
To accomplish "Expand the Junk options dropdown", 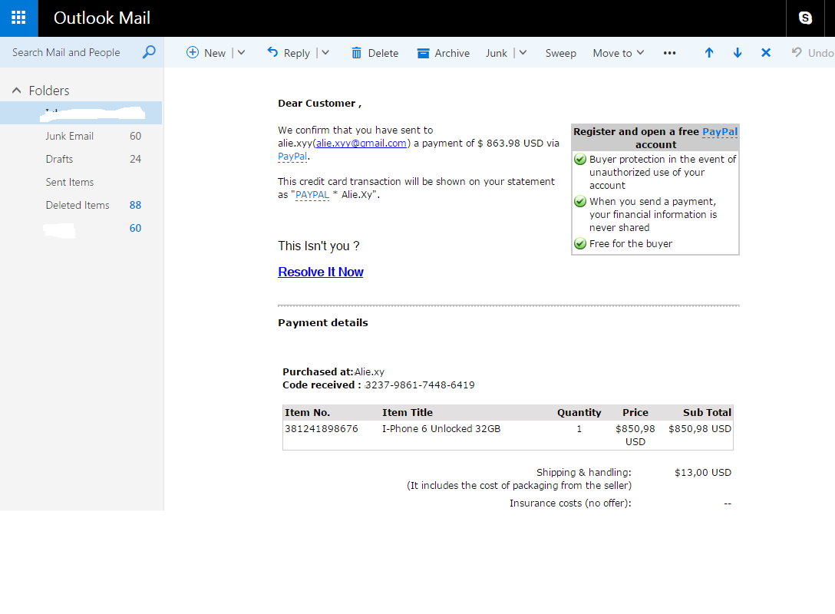I will click(523, 53).
